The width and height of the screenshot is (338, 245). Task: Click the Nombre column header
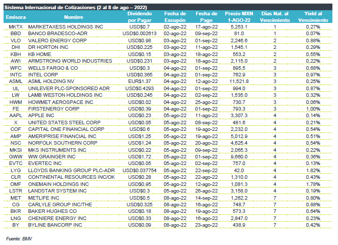pos(73,17)
